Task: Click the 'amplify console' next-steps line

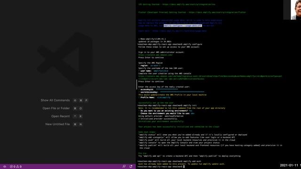Action: (x=179, y=143)
